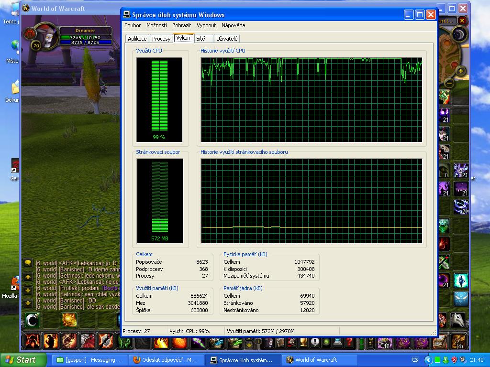Open the backpack bag in WoW
This screenshot has width=490, height=367.
(x=458, y=341)
